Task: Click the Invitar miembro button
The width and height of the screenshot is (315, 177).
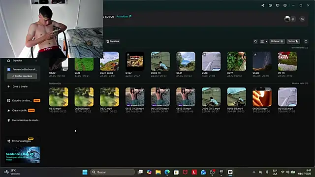Action: pyautogui.click(x=22, y=76)
